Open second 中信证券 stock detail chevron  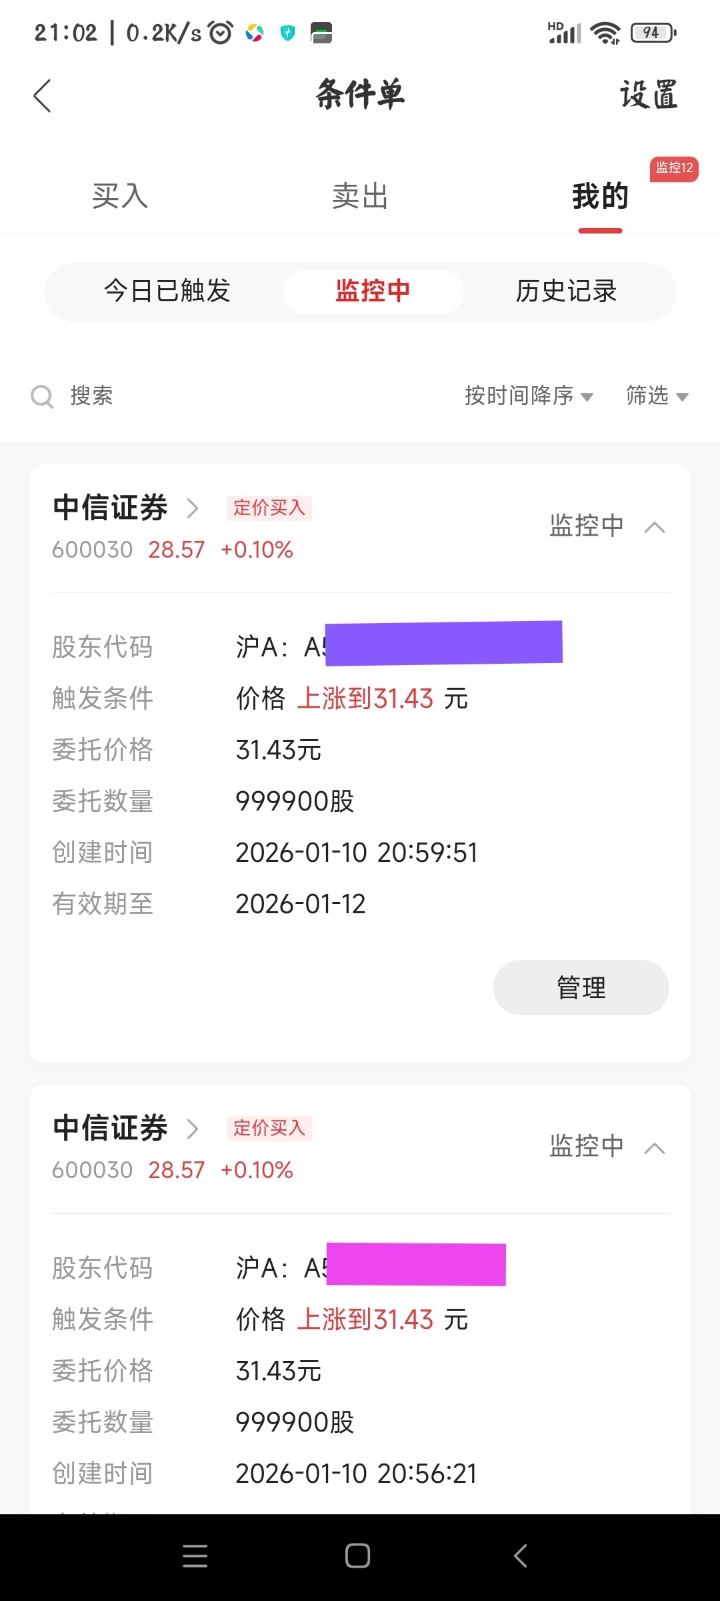tap(193, 1129)
